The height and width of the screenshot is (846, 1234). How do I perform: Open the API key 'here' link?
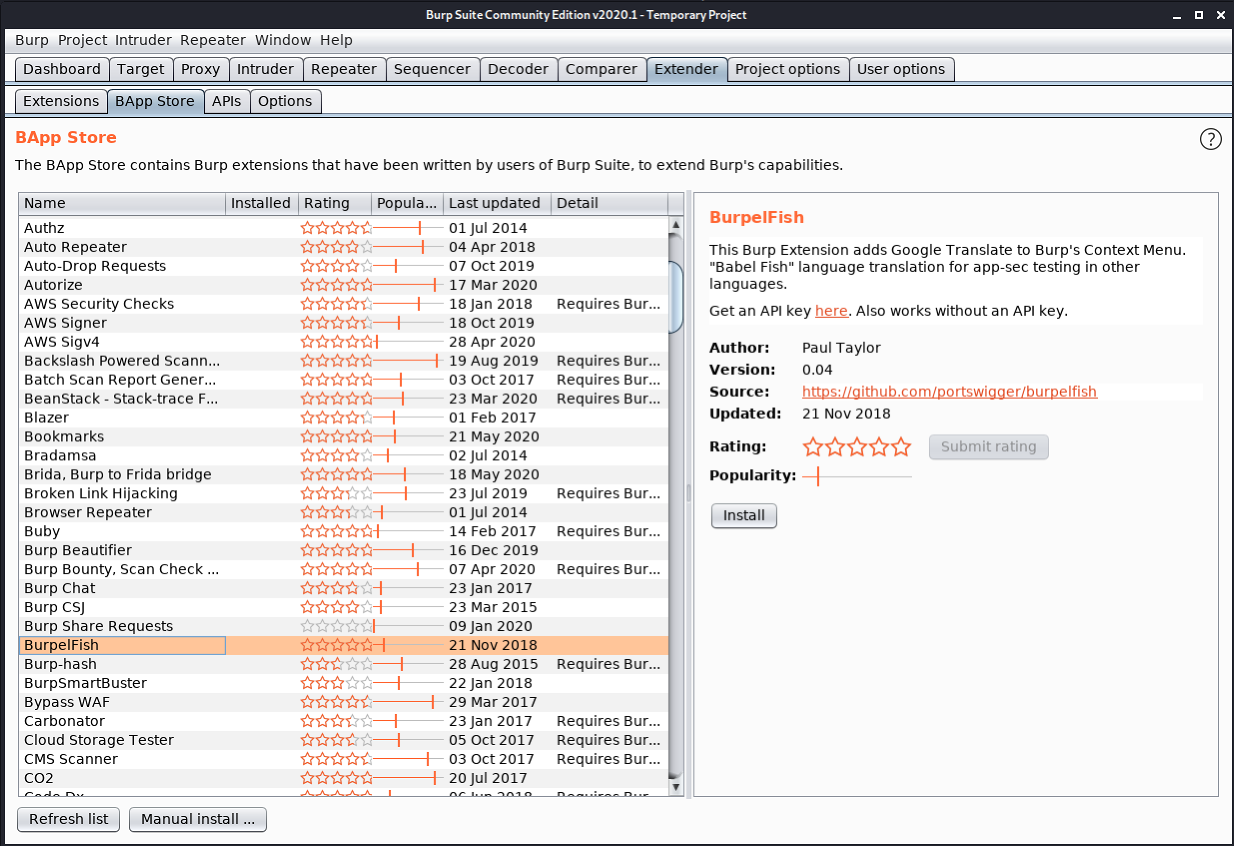pyautogui.click(x=831, y=311)
